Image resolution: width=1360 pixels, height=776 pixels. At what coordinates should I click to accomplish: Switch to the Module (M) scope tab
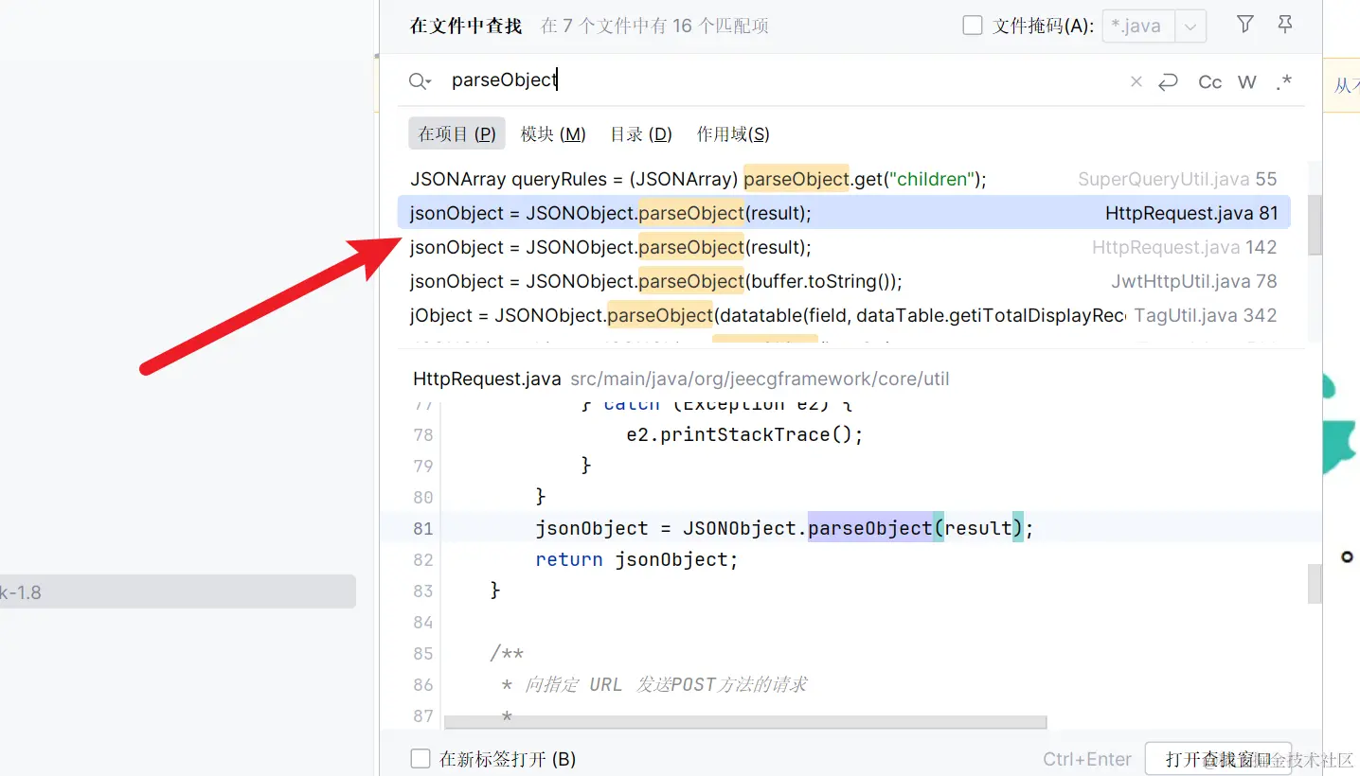point(553,134)
